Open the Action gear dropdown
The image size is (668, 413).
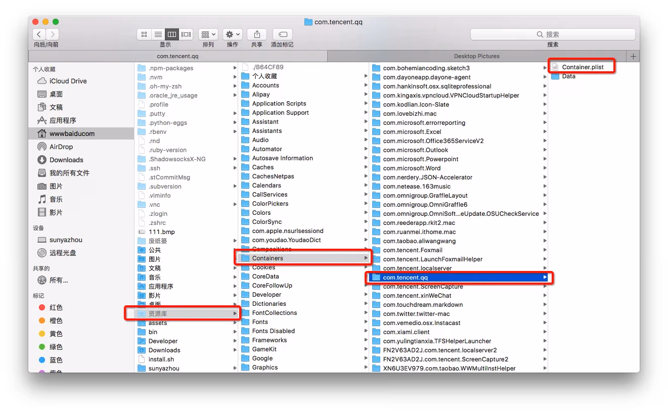(x=233, y=34)
